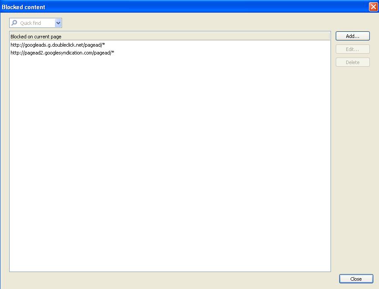Click the Edit... button

pyautogui.click(x=352, y=49)
